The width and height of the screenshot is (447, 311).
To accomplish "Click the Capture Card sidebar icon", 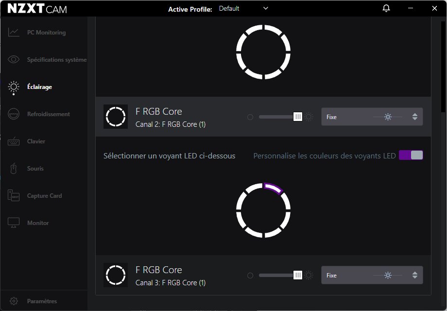I will click(x=13, y=195).
